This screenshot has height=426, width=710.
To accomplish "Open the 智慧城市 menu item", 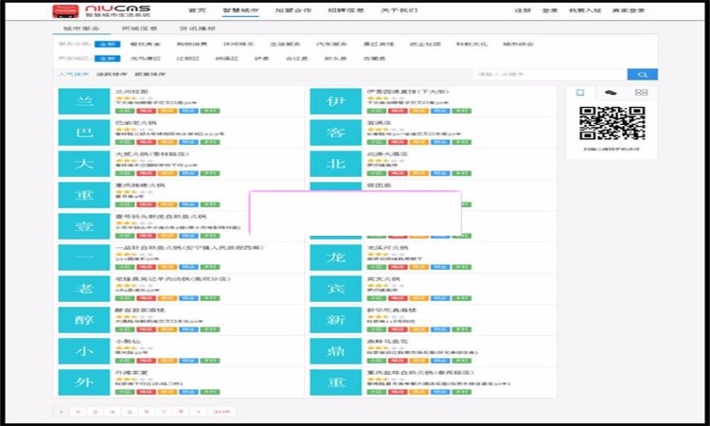I will (240, 10).
